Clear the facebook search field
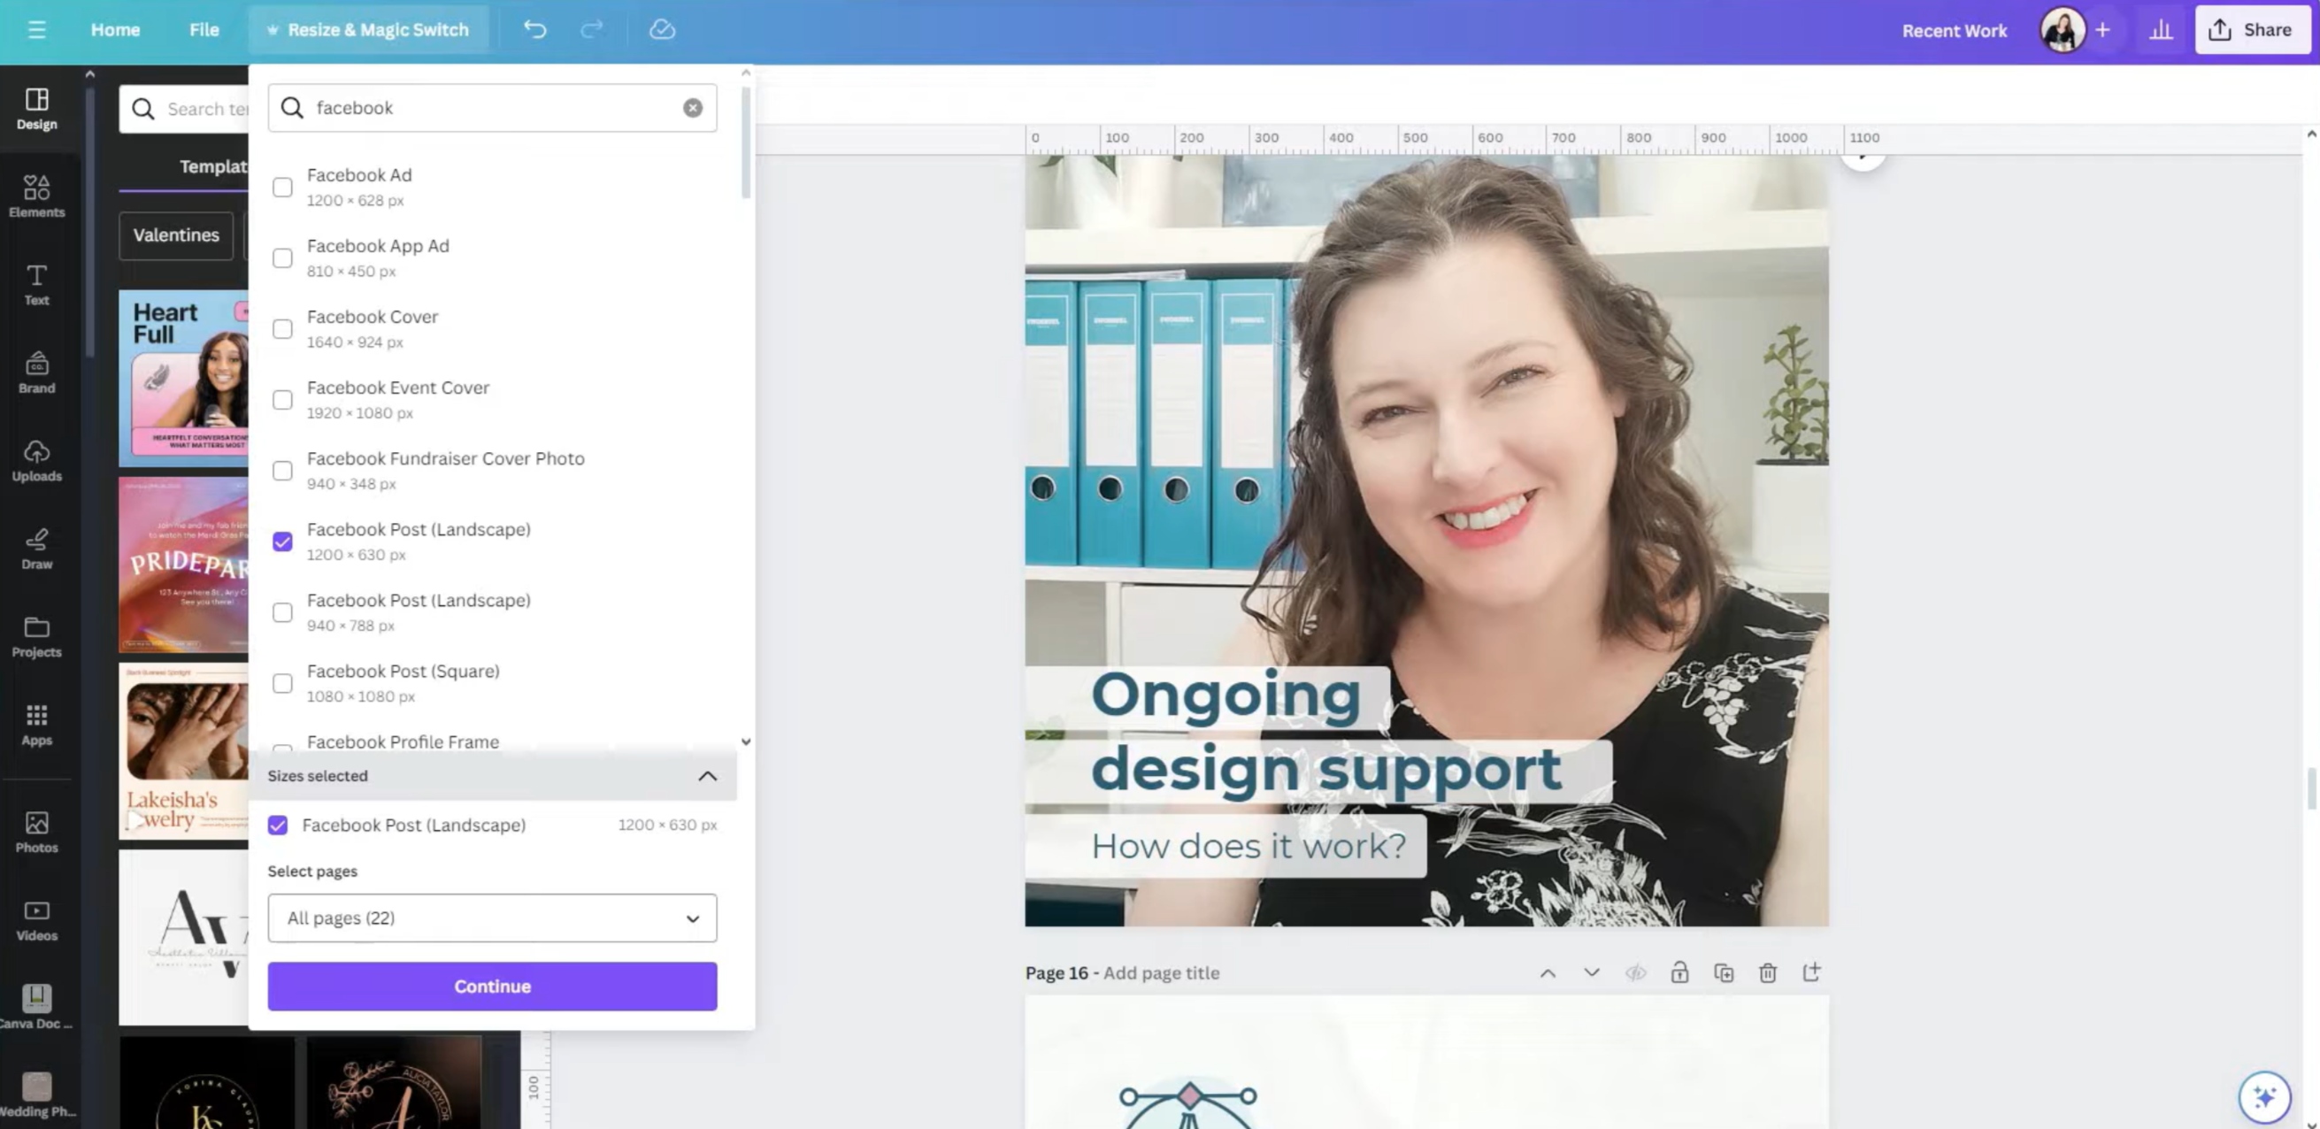Image resolution: width=2320 pixels, height=1129 pixels. point(692,107)
